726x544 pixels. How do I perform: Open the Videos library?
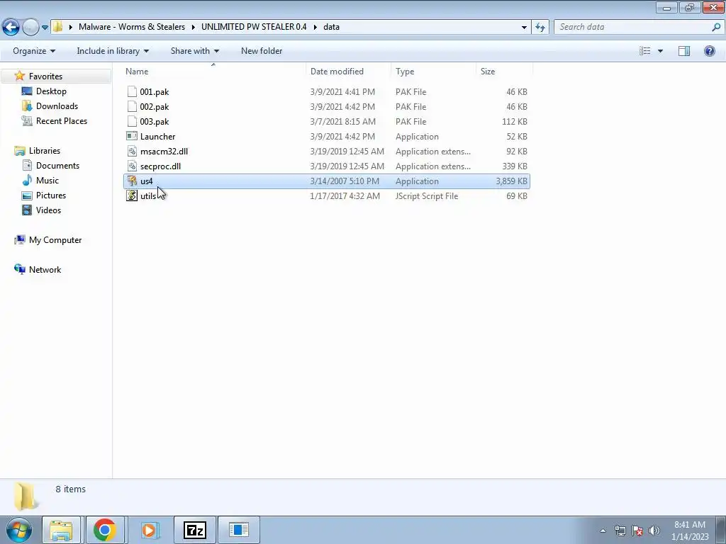(x=48, y=210)
